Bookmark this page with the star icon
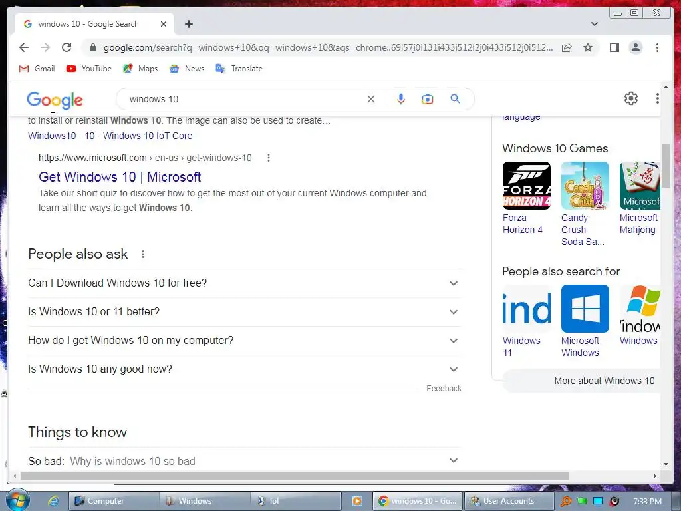This screenshot has width=681, height=511. (x=588, y=47)
